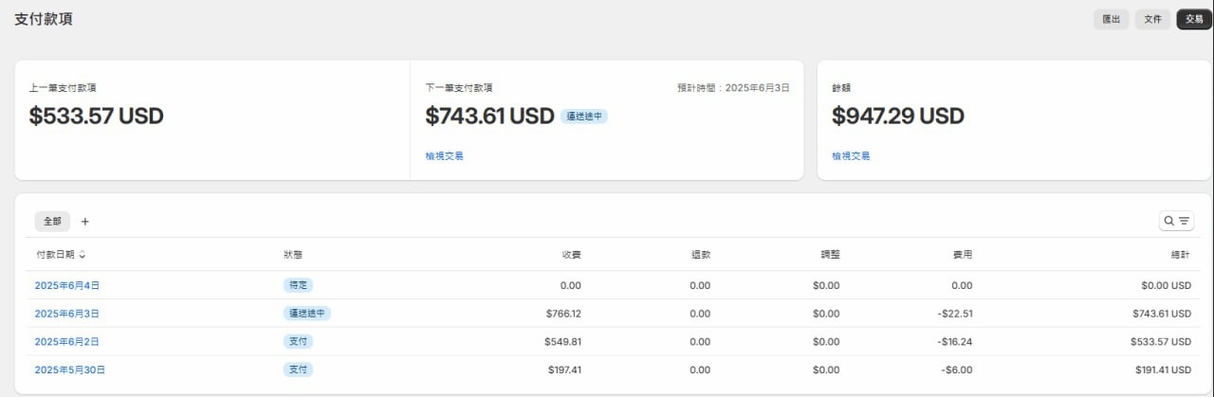
Task: Click the 調整 column header
Action: point(830,255)
